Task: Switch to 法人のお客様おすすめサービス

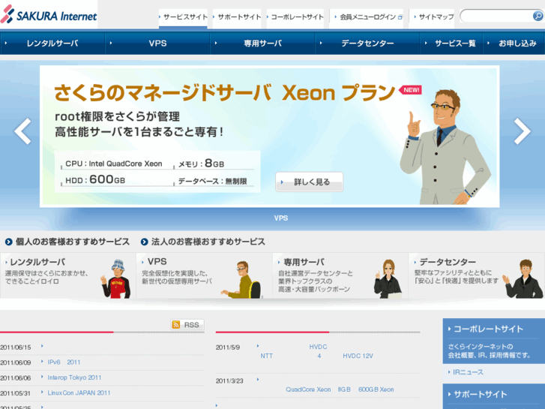Action: (208, 242)
